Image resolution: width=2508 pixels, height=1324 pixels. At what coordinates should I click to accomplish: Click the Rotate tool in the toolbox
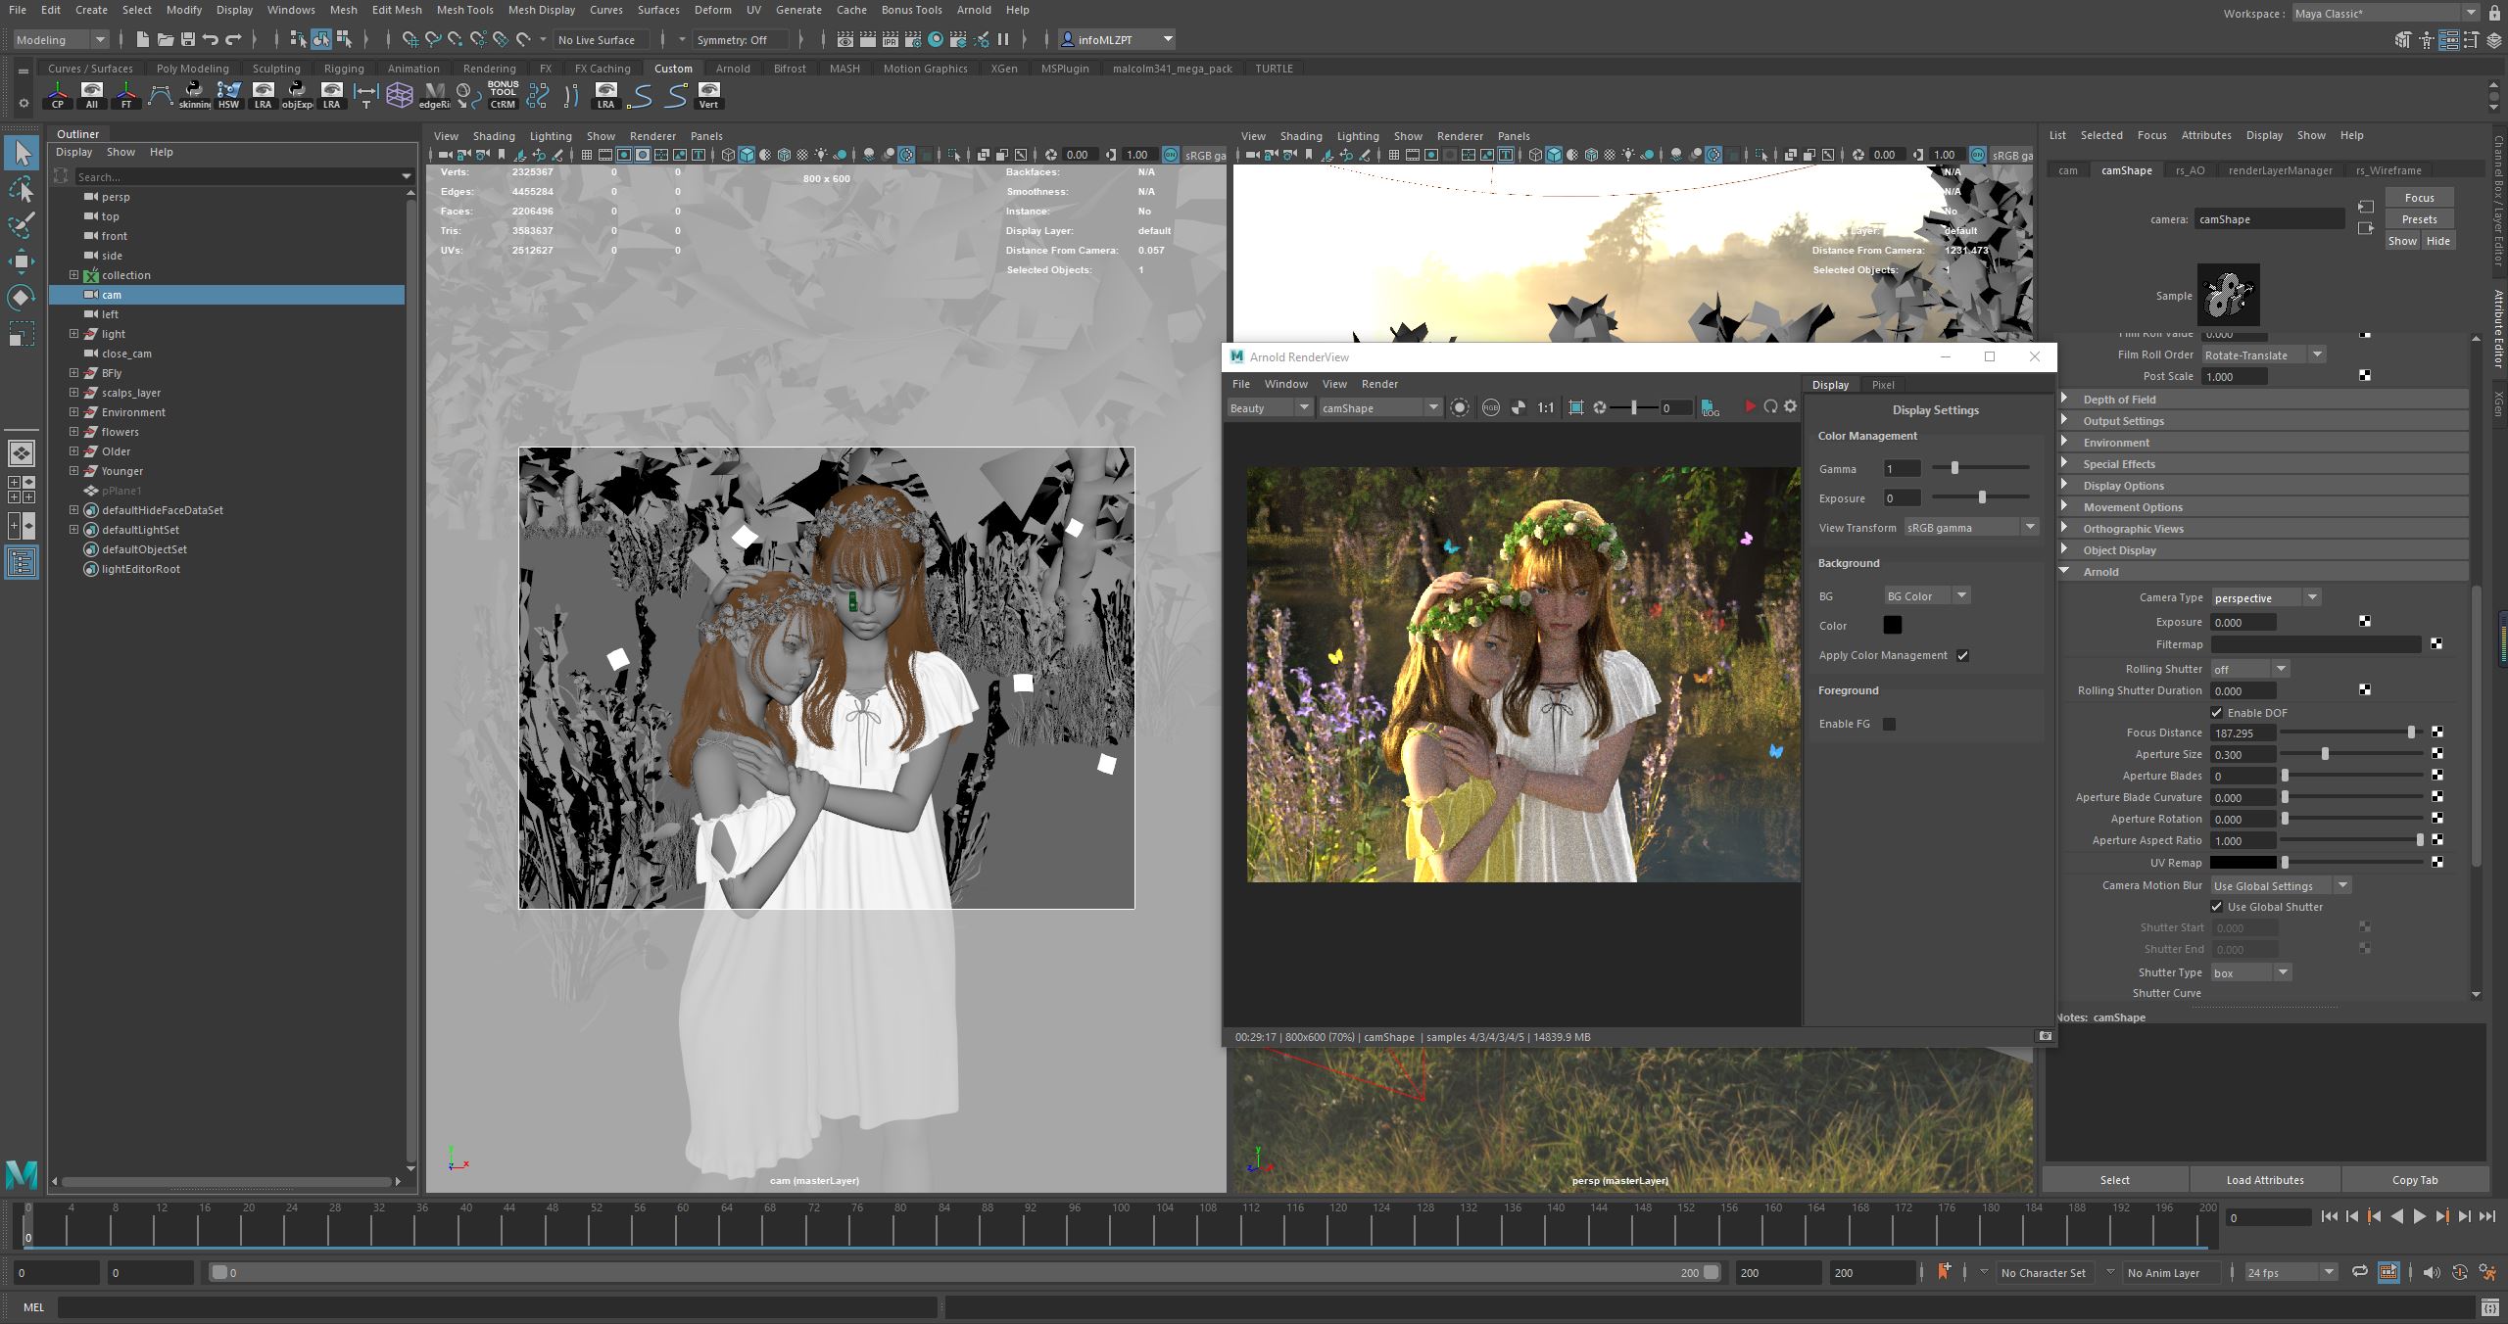[22, 298]
